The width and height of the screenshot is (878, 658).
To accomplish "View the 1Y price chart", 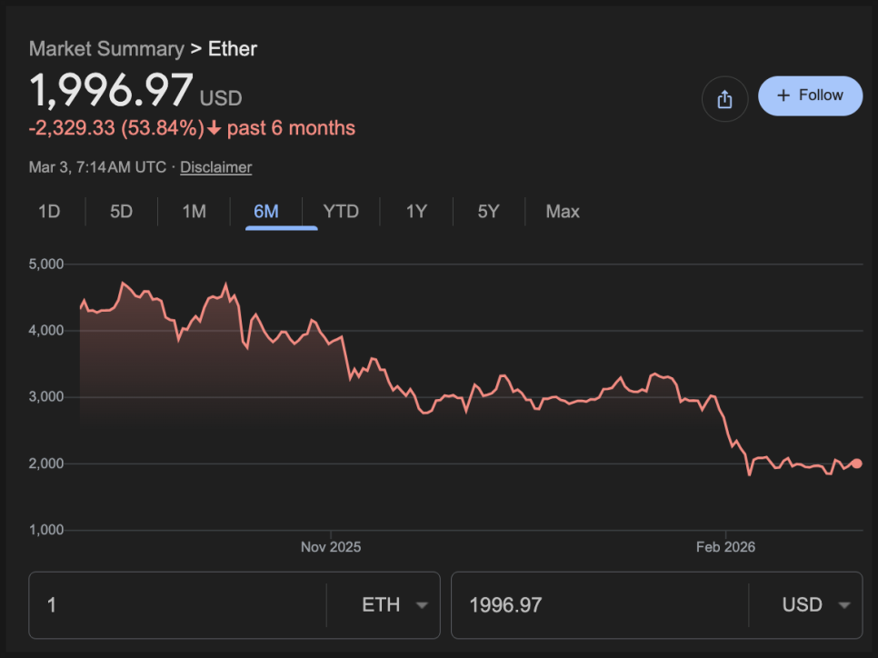I will 416,212.
